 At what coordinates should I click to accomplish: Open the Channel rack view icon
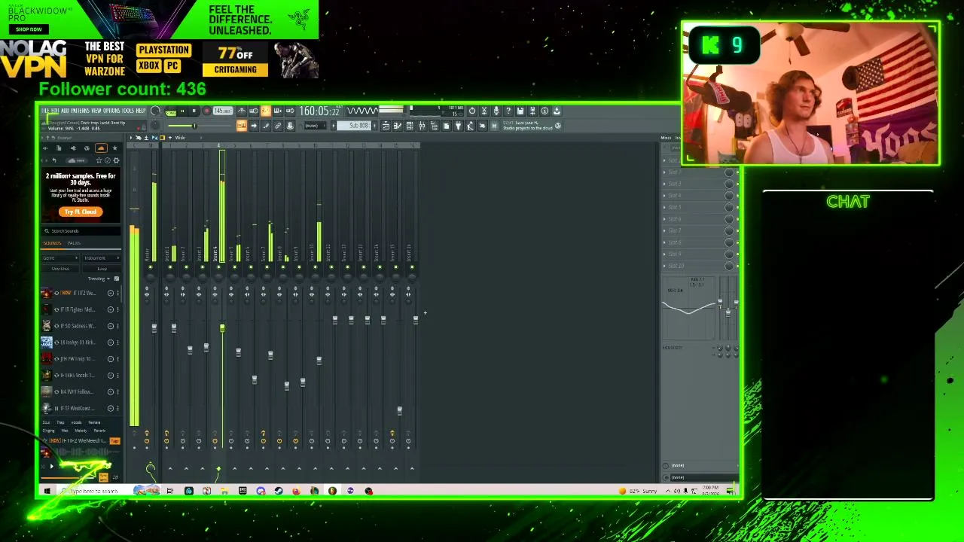410,126
